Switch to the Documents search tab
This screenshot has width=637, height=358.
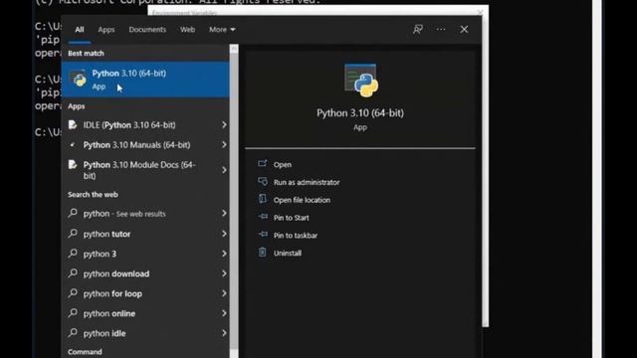coord(147,30)
